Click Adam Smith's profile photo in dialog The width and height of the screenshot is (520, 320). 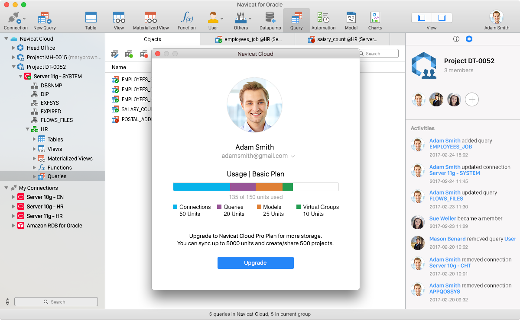[x=255, y=105]
